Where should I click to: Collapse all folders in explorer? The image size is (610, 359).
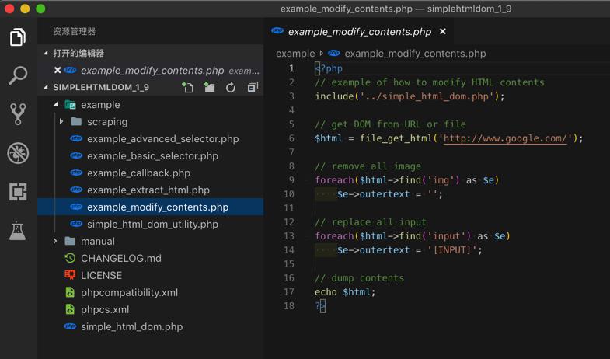click(253, 88)
